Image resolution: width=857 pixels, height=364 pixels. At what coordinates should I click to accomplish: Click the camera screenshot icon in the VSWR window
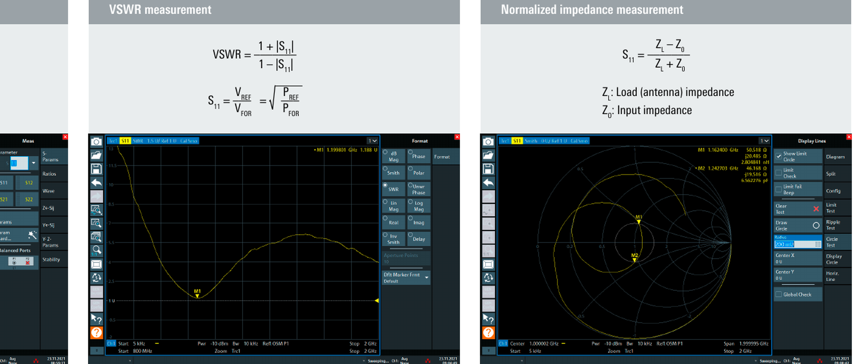tap(96, 142)
